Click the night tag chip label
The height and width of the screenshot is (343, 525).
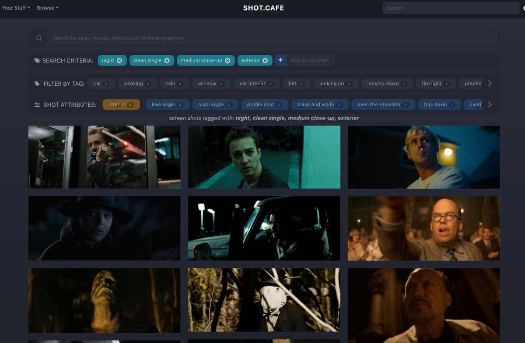pyautogui.click(x=108, y=60)
